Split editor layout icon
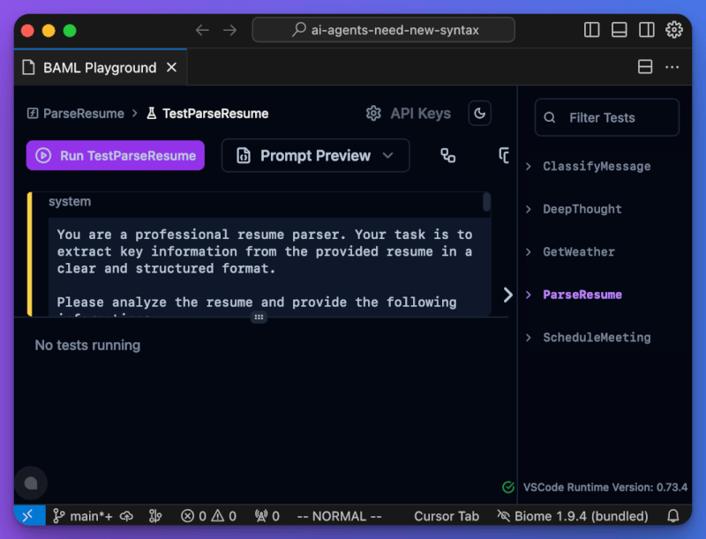 click(645, 67)
